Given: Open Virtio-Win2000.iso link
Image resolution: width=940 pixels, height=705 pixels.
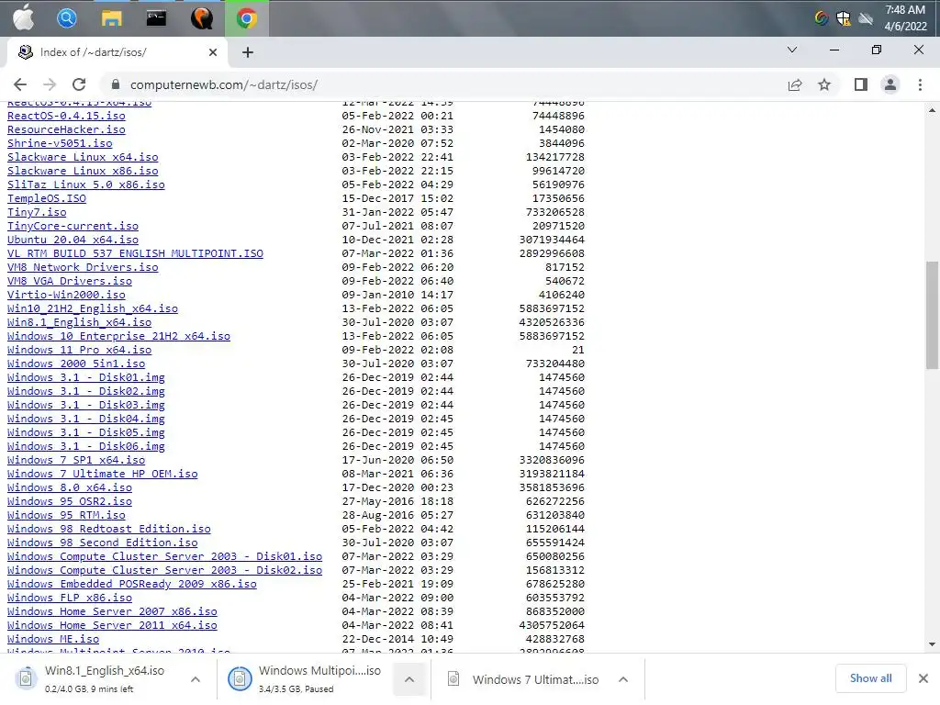Looking at the screenshot, I should pyautogui.click(x=66, y=295).
